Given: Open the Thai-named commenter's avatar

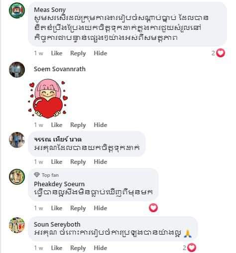Looking at the screenshot, I should (17, 140).
